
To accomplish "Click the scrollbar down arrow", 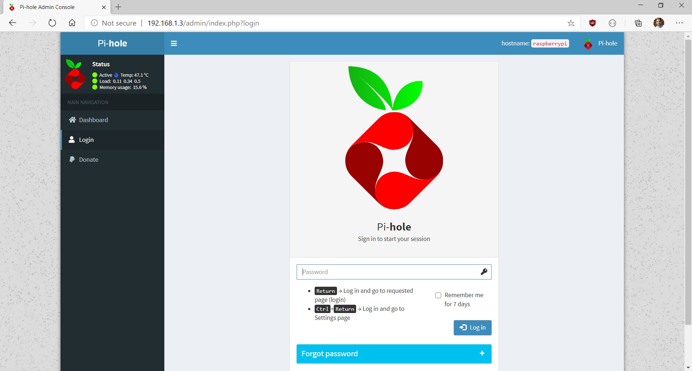I will click(688, 367).
